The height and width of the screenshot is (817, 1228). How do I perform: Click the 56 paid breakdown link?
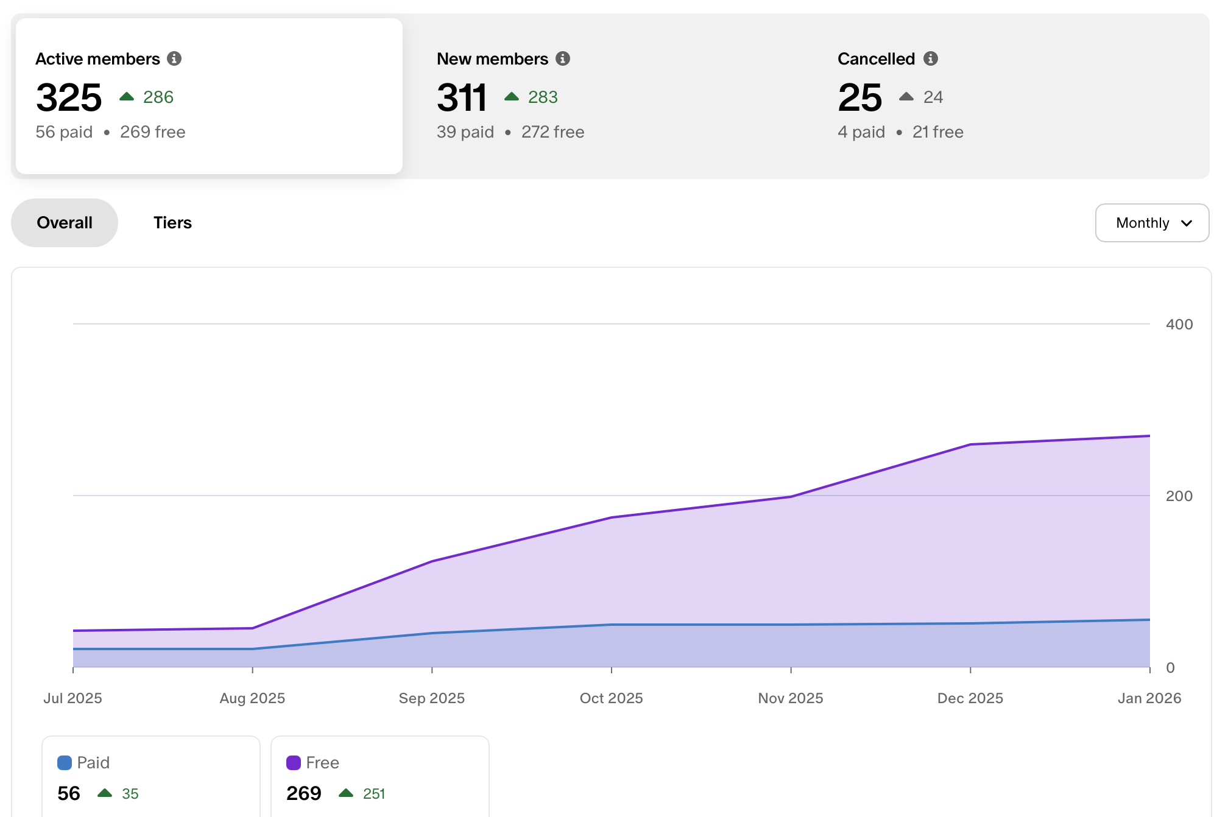63,131
